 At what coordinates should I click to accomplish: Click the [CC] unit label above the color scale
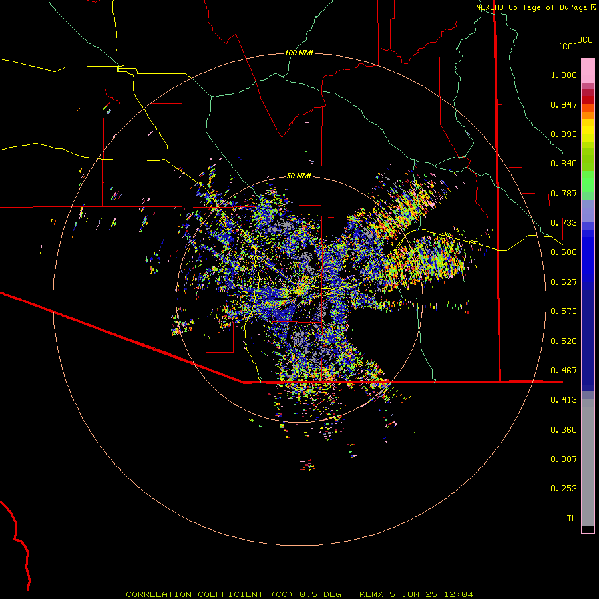(x=568, y=46)
